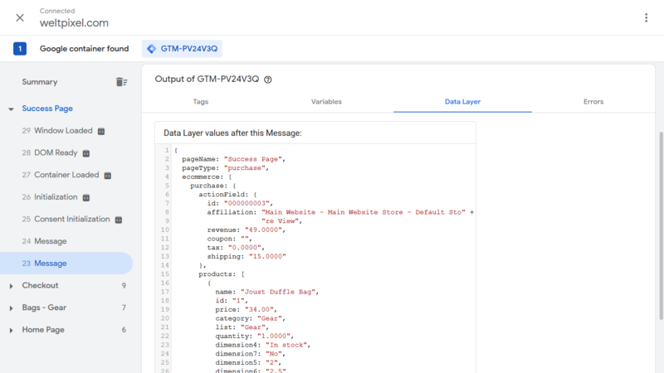This screenshot has width=664, height=373.
Task: Click the vertical scrollbar on right edge
Action: pos(661,225)
